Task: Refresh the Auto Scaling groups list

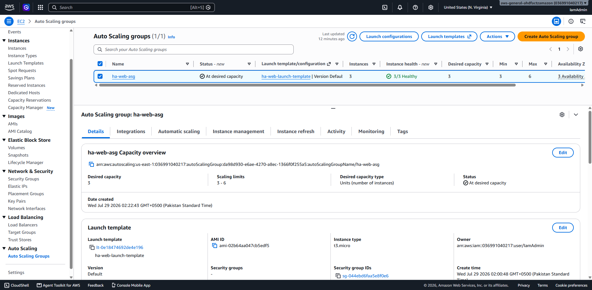Action: (x=352, y=36)
